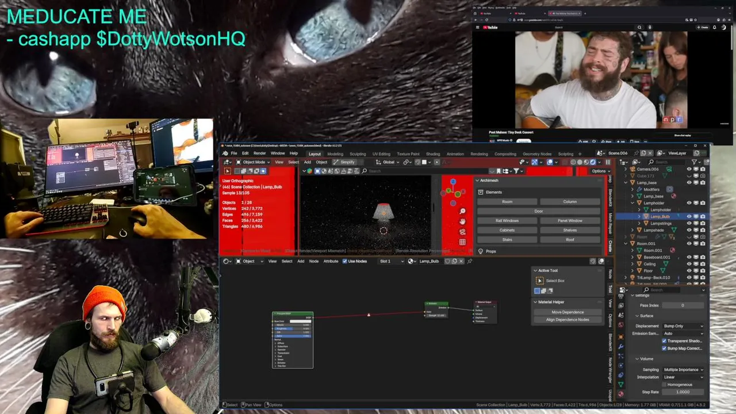This screenshot has width=736, height=414.
Task: Open the Physics properties tab icon
Action: pyautogui.click(x=621, y=366)
